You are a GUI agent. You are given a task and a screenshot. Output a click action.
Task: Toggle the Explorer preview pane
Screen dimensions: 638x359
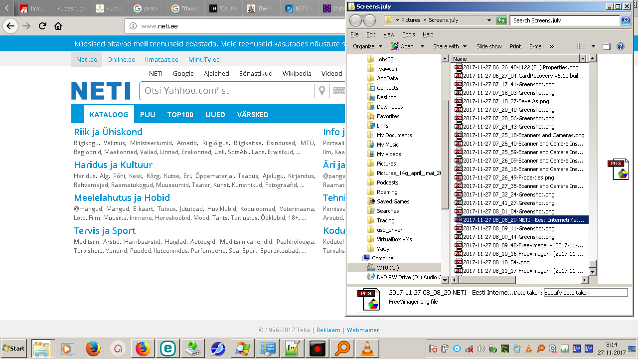(606, 46)
